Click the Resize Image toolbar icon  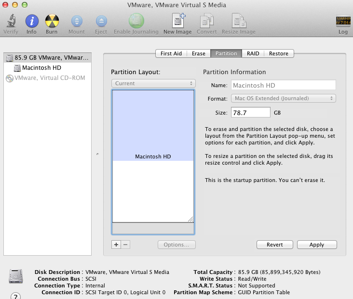[239, 20]
